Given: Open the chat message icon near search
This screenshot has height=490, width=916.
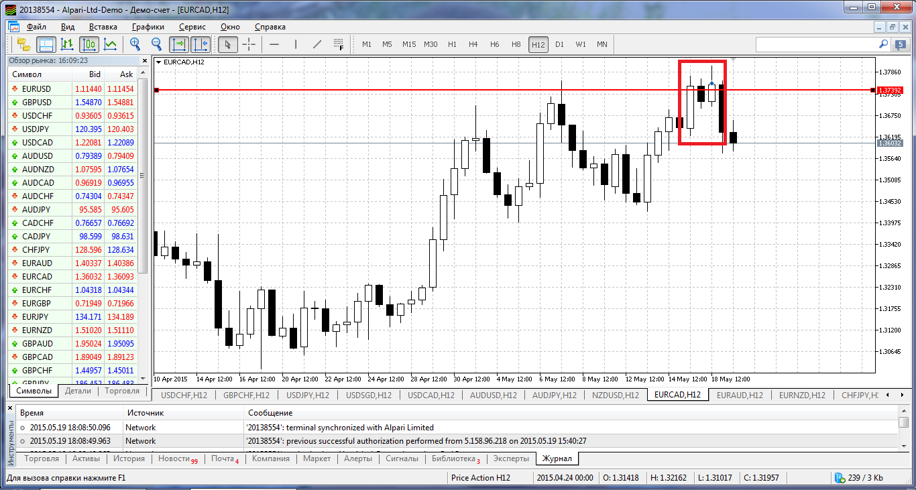Looking at the screenshot, I should click(901, 45).
